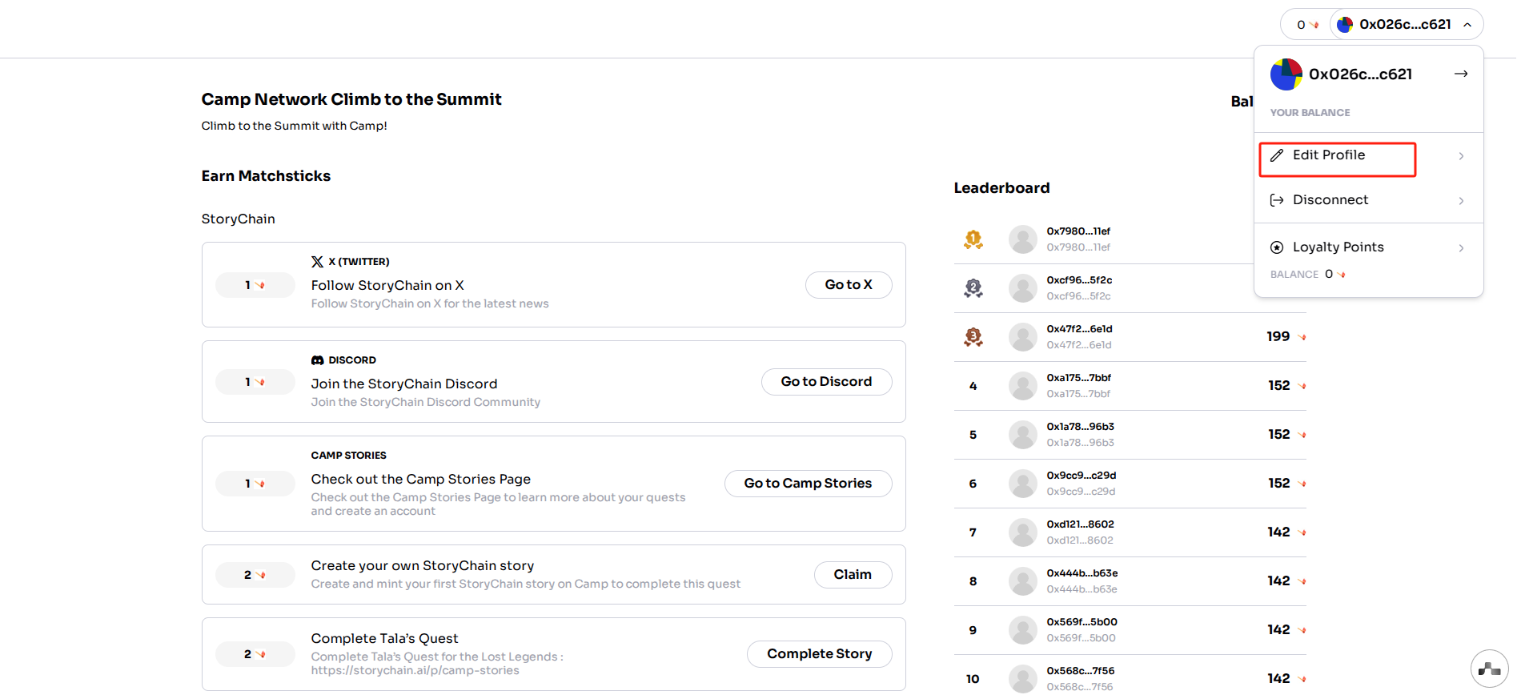Image resolution: width=1521 pixels, height=699 pixels.
Task: Click the 1 matchstick badge on Follow StoryChain
Action: [x=255, y=285]
